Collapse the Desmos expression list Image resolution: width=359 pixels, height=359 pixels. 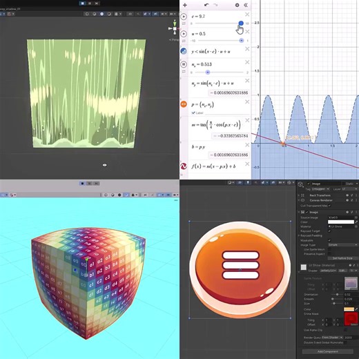(x=246, y=5)
